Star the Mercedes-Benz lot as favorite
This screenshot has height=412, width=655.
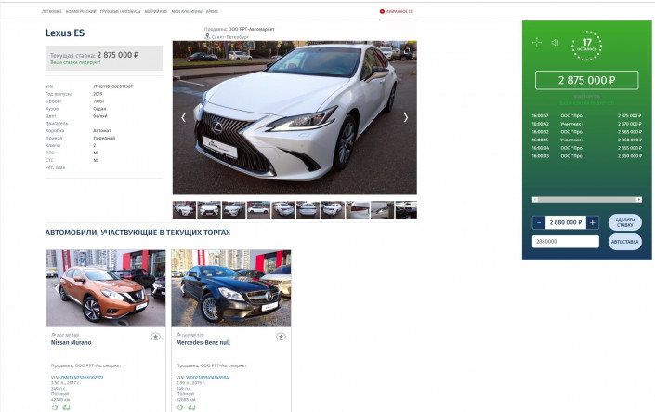281,336
